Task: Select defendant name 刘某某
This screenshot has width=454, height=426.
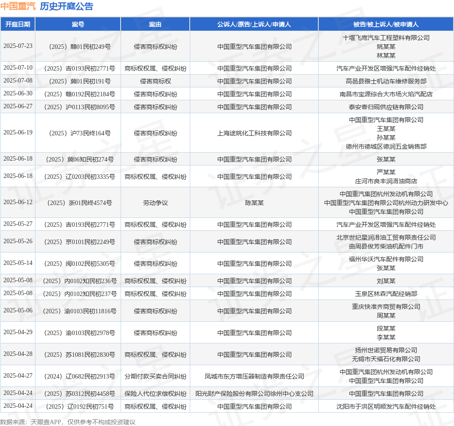Action: click(386, 281)
